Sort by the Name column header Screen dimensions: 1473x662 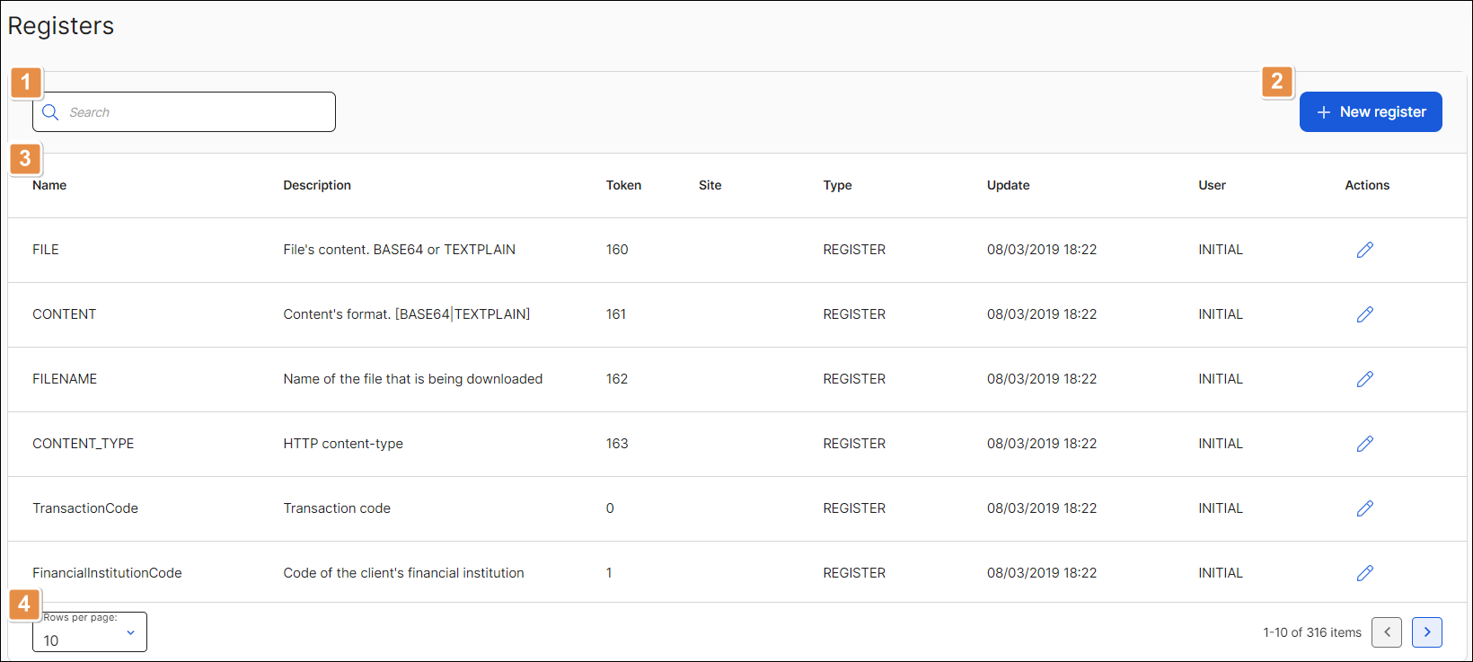click(x=49, y=185)
